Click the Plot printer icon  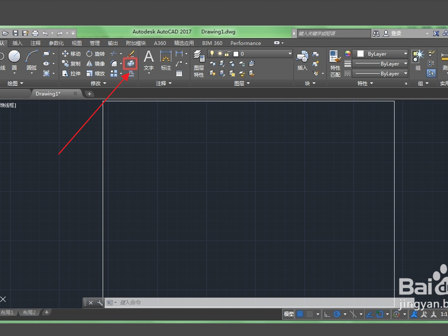(x=35, y=34)
